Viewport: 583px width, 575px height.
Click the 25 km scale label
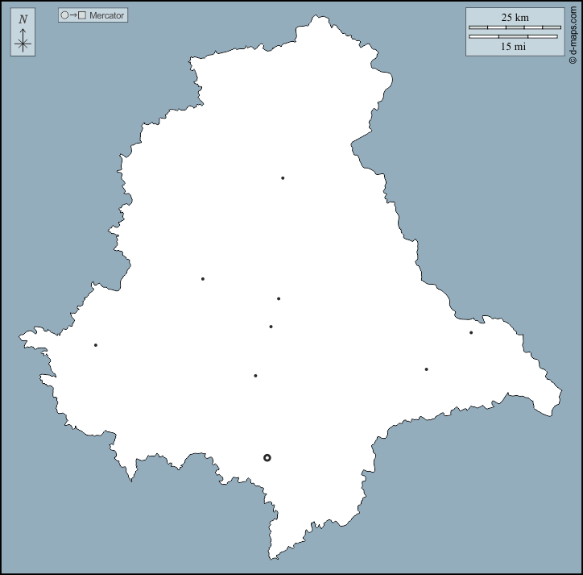click(x=515, y=17)
